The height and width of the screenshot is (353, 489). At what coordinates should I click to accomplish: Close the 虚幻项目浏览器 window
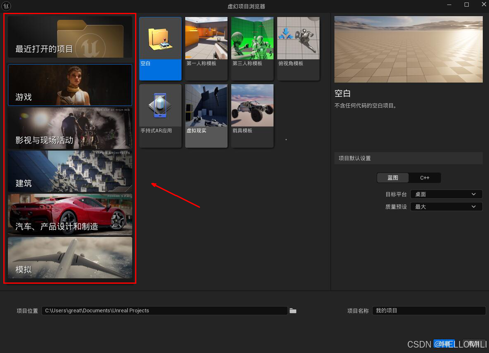point(484,5)
